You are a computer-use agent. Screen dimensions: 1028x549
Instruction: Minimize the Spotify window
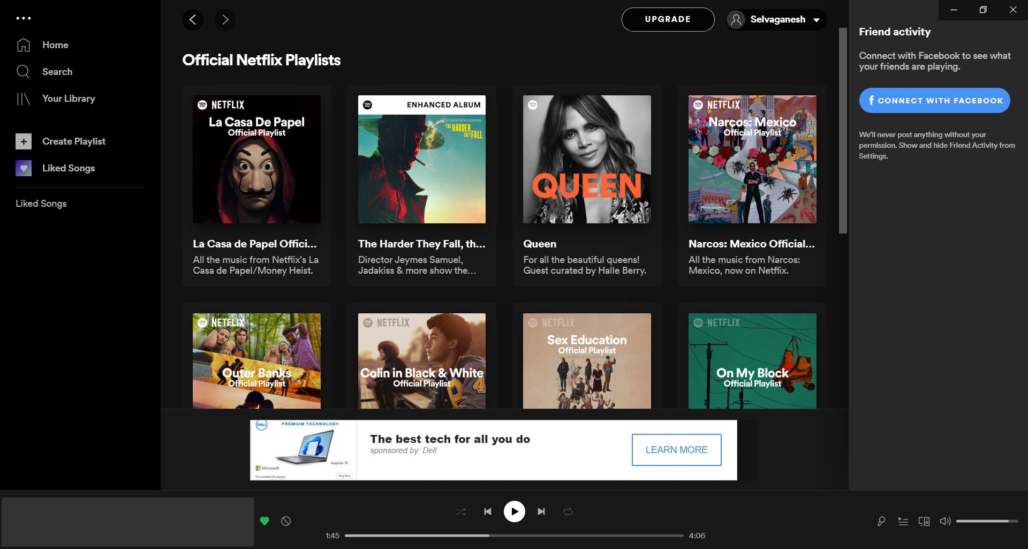(x=954, y=10)
